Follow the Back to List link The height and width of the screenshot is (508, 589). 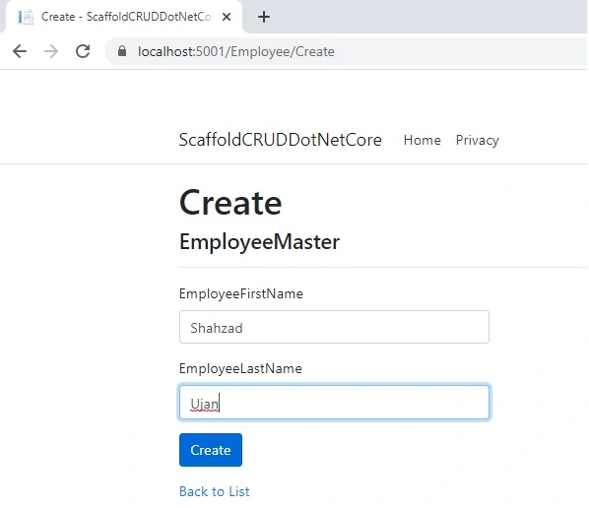(214, 491)
